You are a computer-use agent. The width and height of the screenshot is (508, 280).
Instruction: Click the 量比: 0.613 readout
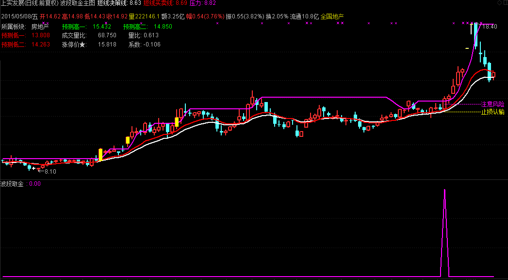(144, 35)
